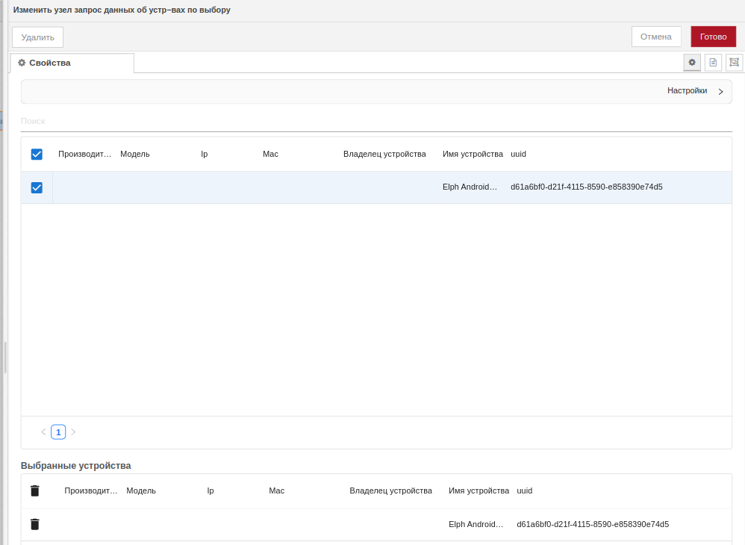Viewport: 745px width, 545px height.
Task: Open node properties gear icon
Action: (x=692, y=63)
